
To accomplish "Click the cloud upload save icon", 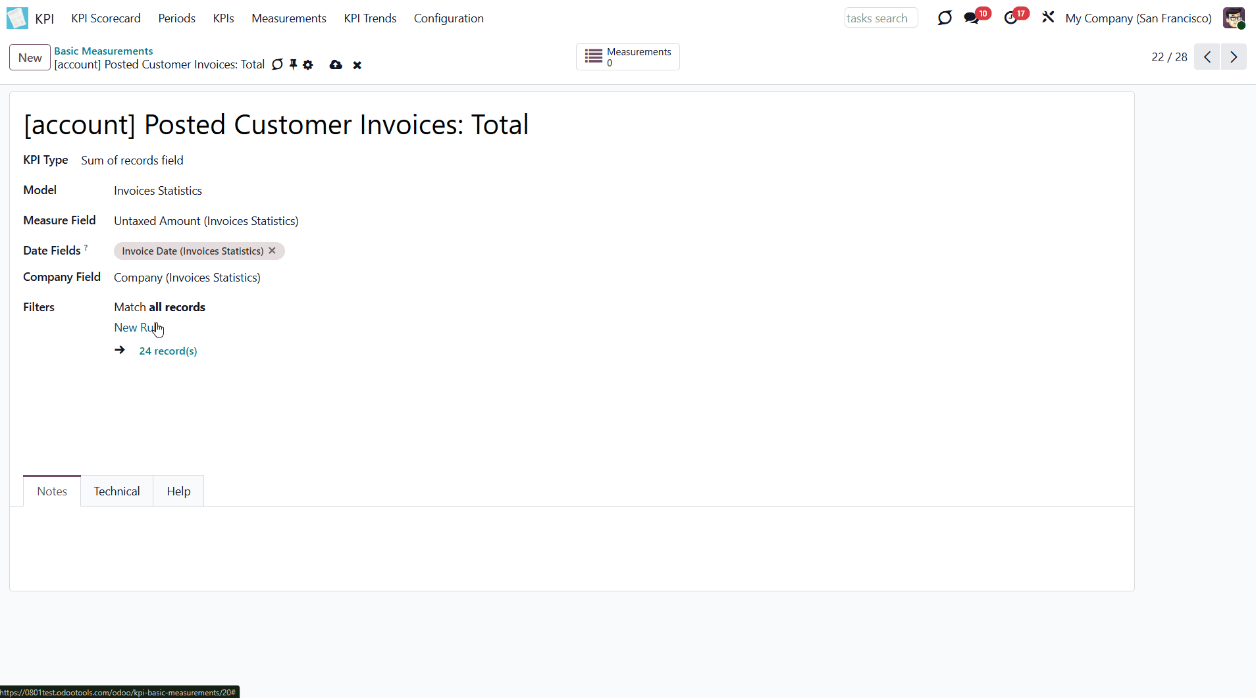I will (x=336, y=65).
